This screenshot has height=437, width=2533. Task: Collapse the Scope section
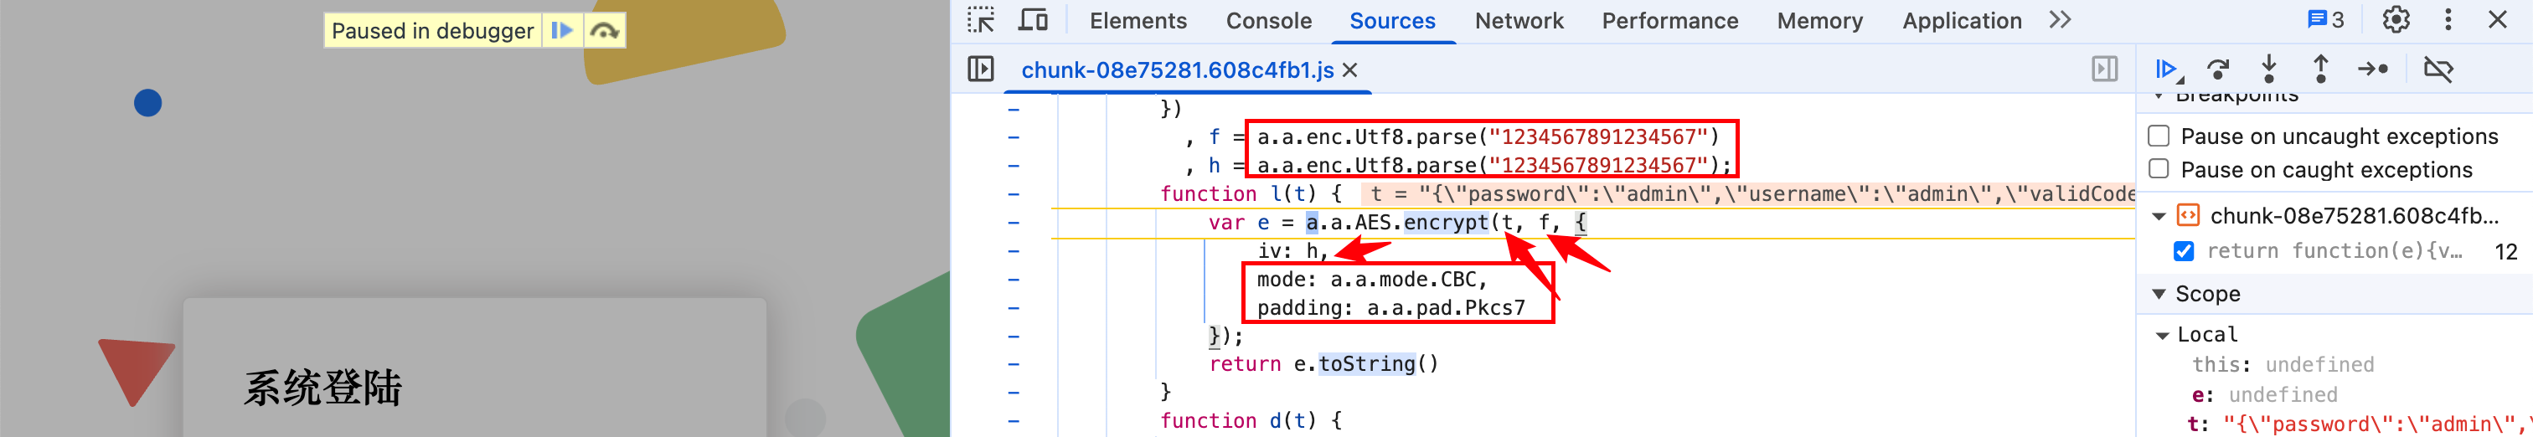pyautogui.click(x=2159, y=294)
